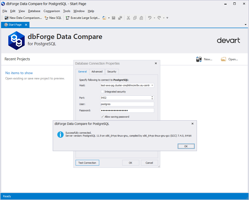The height and width of the screenshot is (200, 249).
Task: Expand the Undo history dropdown arrow
Action: click(154, 18)
